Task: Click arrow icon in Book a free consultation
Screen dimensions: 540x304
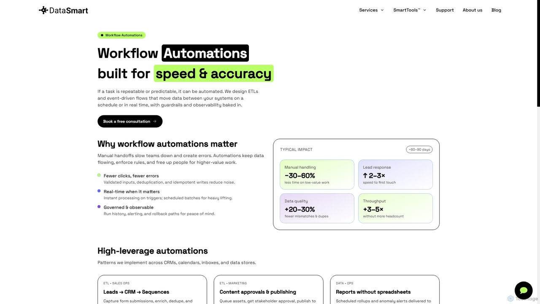Action: pos(155,121)
